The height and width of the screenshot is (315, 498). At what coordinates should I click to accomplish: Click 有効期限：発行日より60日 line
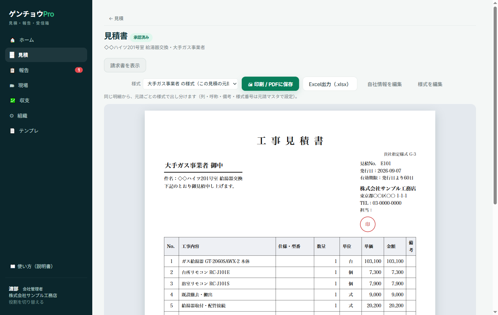point(387,178)
